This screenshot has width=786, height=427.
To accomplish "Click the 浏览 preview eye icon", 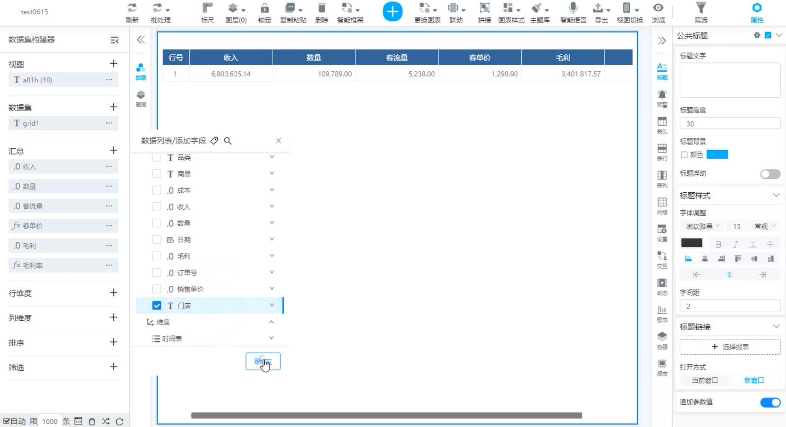I will pos(658,8).
